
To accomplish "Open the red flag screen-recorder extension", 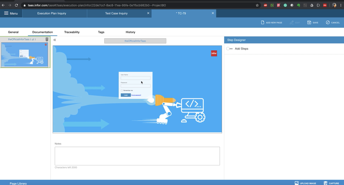I will [279, 5].
